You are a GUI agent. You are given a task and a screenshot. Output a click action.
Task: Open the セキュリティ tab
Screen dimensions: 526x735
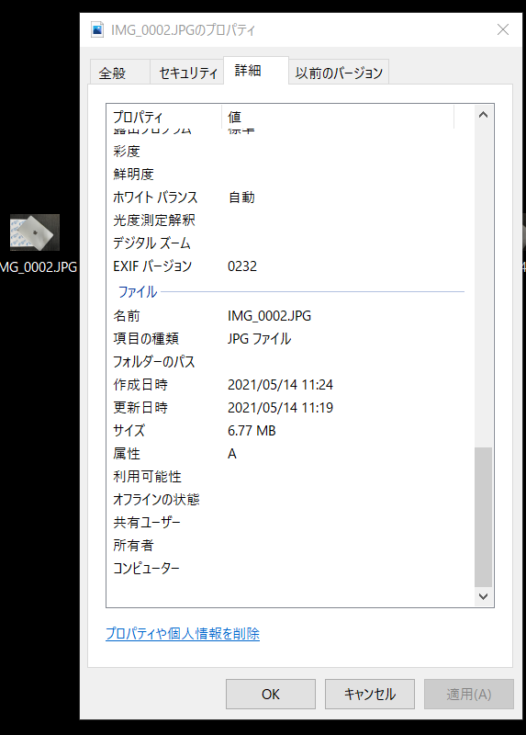[x=187, y=73]
